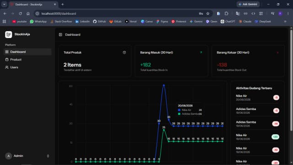Open the Canva bookmark

coord(146,22)
